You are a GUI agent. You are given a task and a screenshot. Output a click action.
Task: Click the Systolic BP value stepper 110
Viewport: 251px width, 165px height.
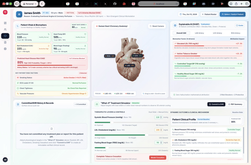[159, 117]
